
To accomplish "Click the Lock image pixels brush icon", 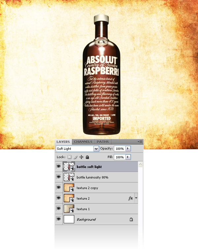I will [x=76, y=157].
